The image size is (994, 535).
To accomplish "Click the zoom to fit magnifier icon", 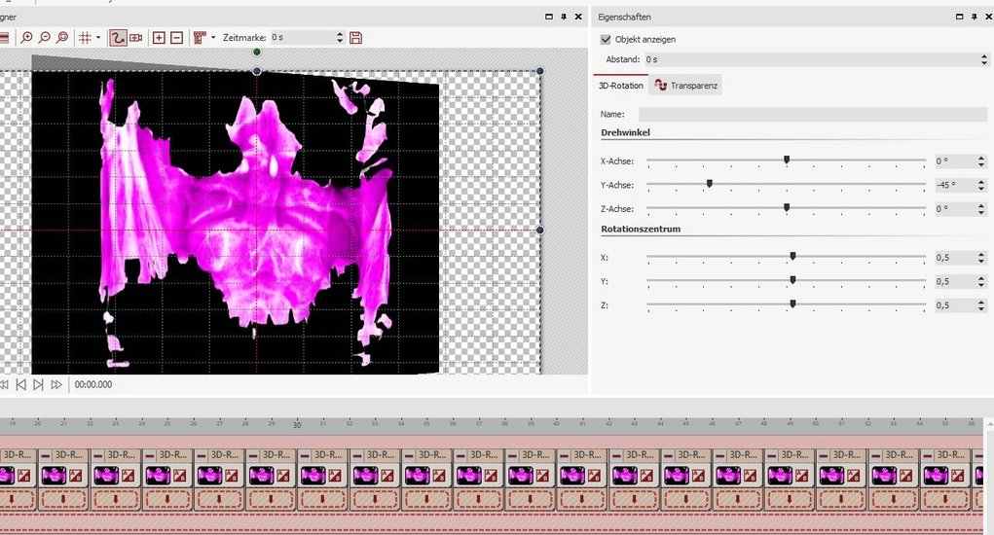I will pos(62,38).
